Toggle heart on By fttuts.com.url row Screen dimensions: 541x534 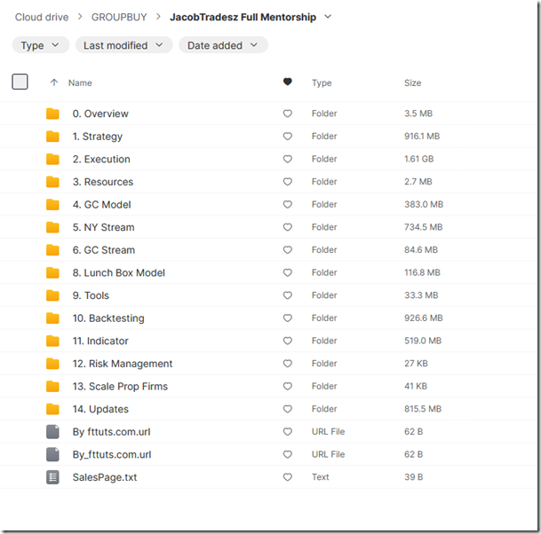point(288,432)
